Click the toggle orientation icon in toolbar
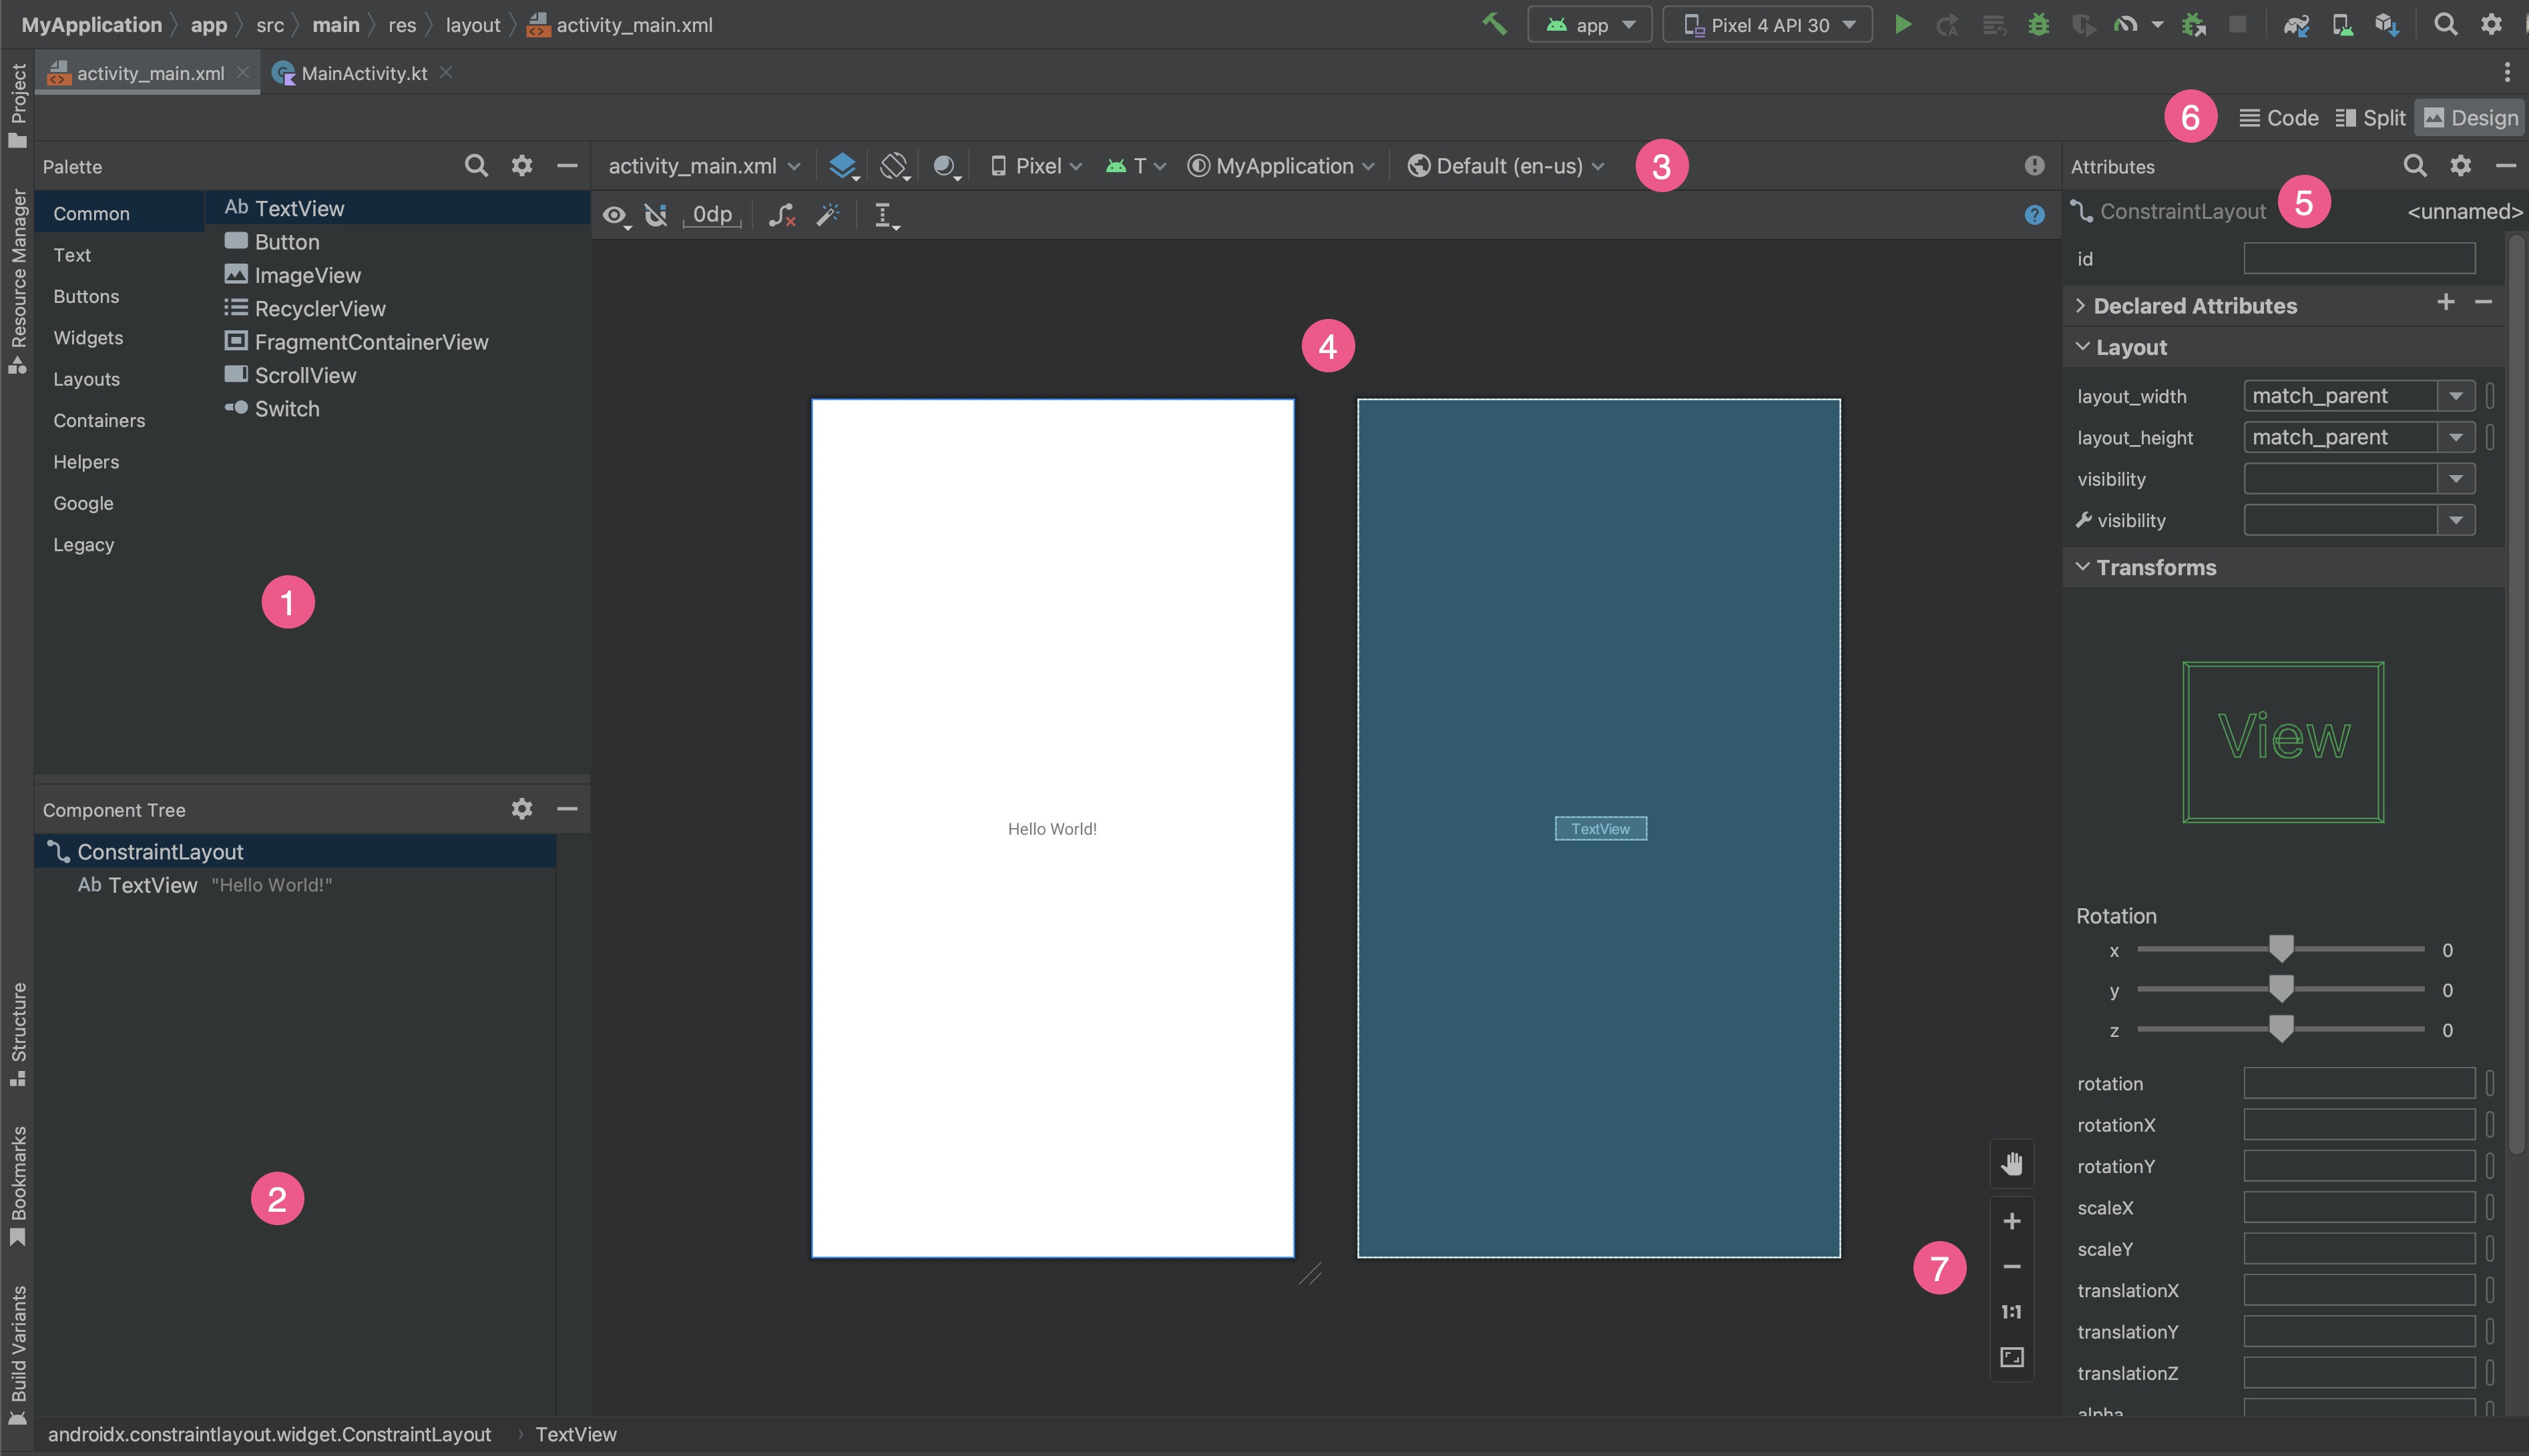This screenshot has height=1456, width=2529. (896, 165)
